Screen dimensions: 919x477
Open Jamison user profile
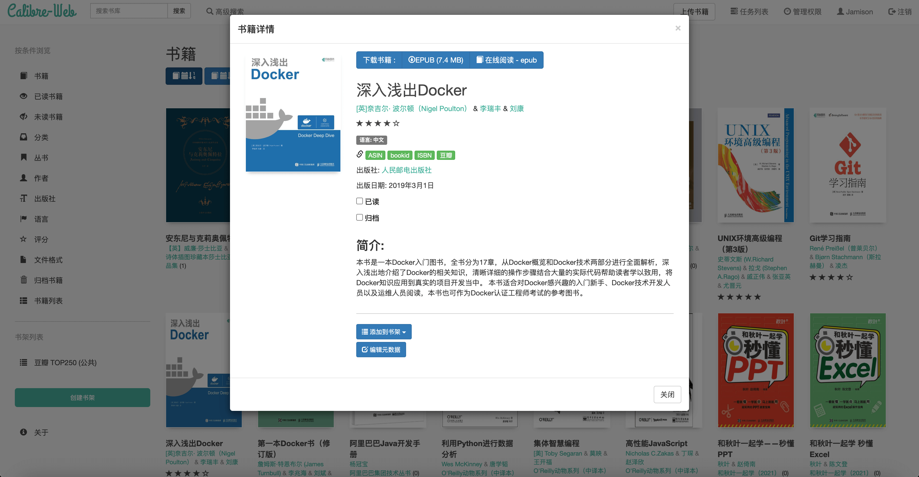click(x=855, y=11)
